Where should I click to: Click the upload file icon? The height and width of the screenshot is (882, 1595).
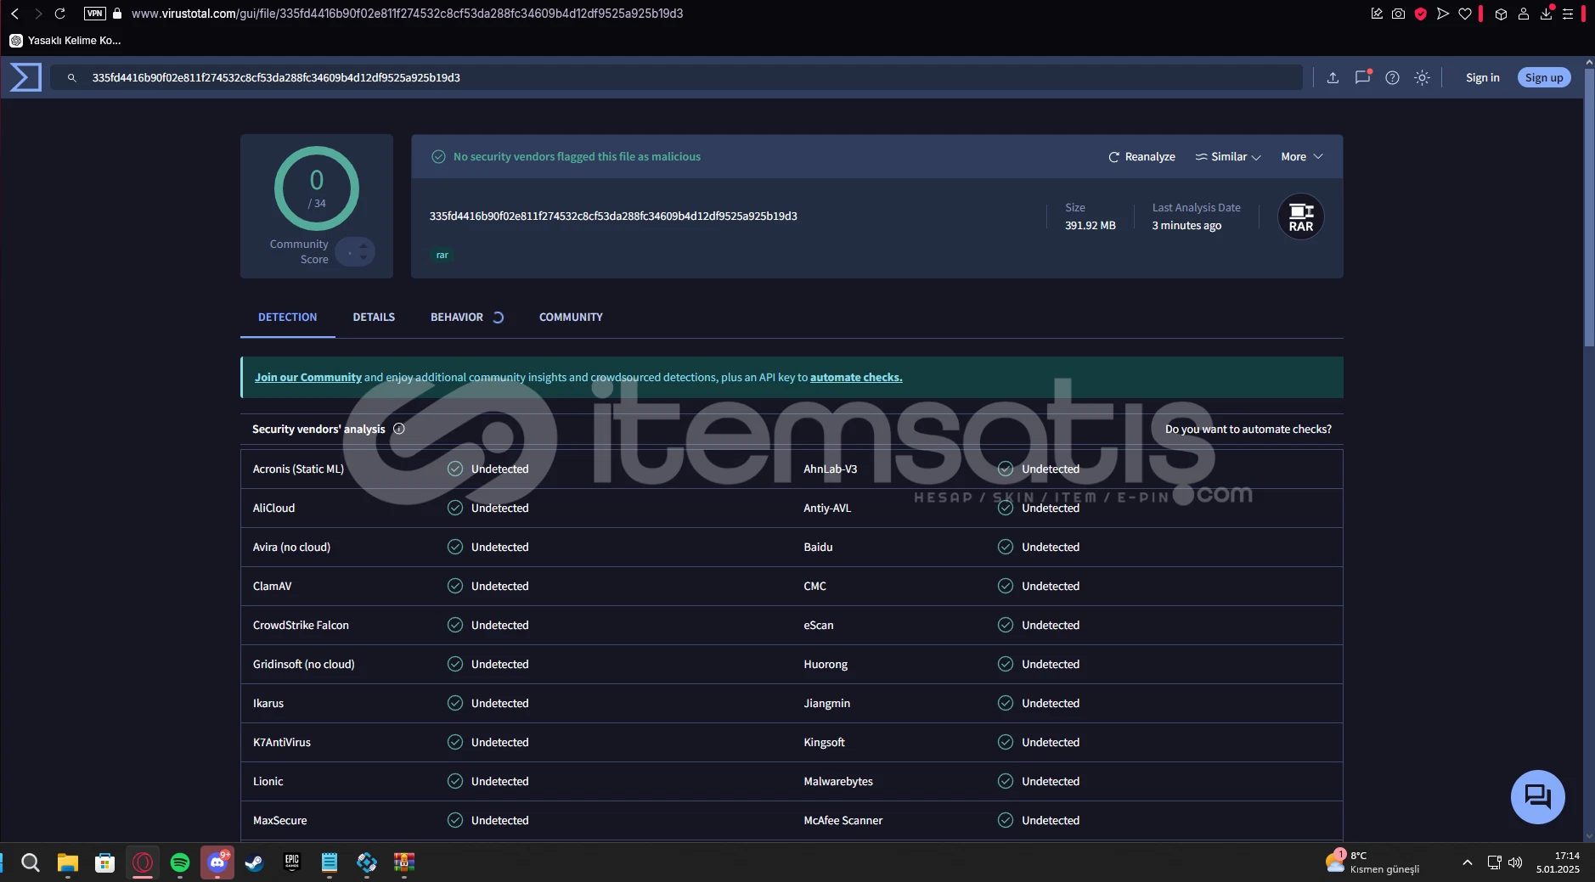tap(1333, 77)
